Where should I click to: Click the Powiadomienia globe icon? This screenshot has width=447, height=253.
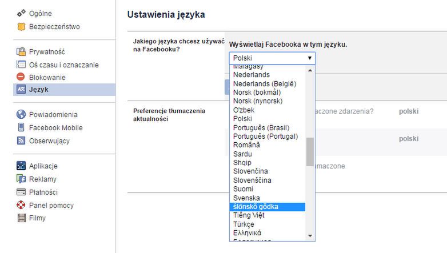pos(21,114)
